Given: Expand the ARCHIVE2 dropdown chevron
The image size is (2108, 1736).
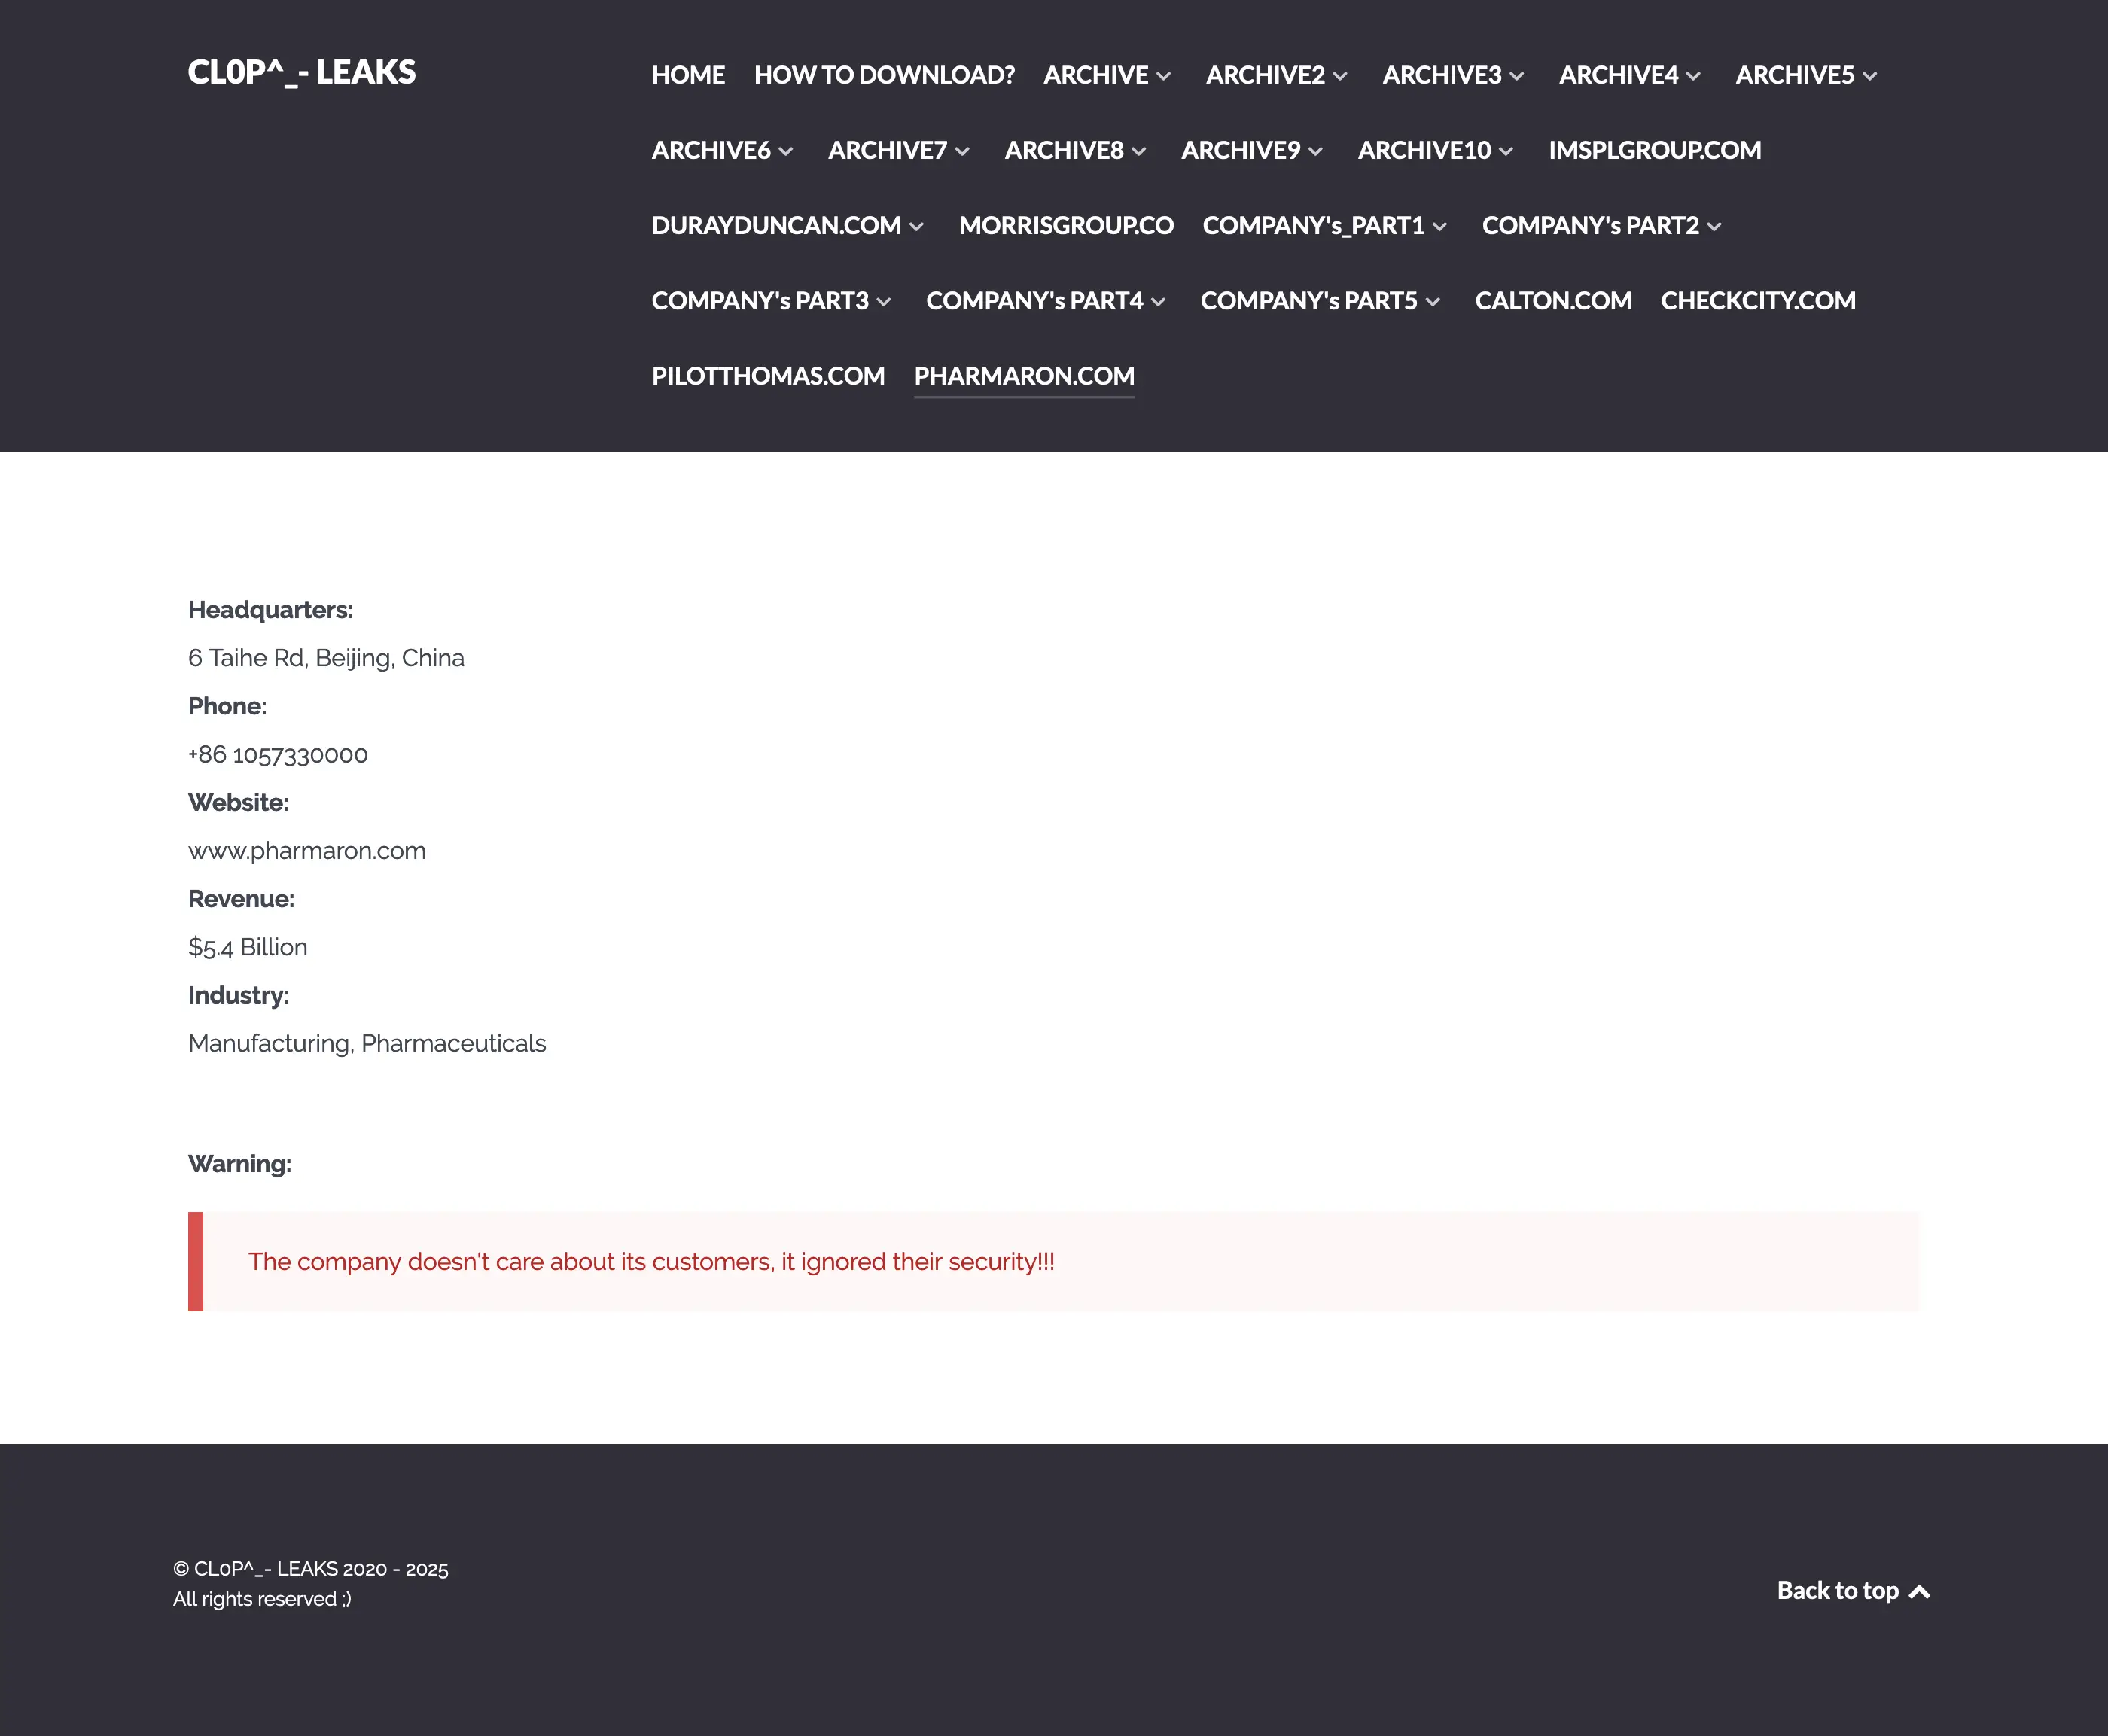Looking at the screenshot, I should 1340,76.
